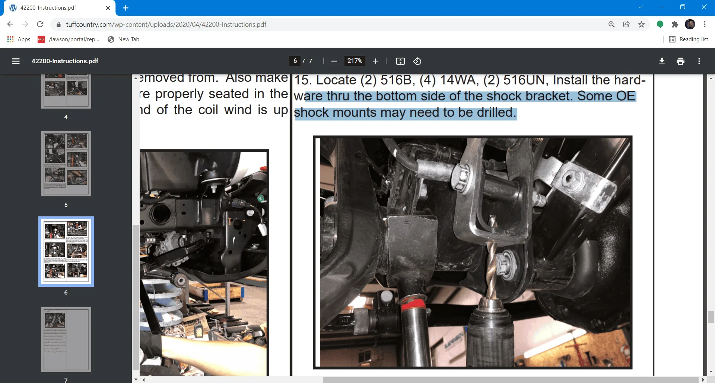Go forward in browser history
The image size is (715, 383).
(25, 24)
